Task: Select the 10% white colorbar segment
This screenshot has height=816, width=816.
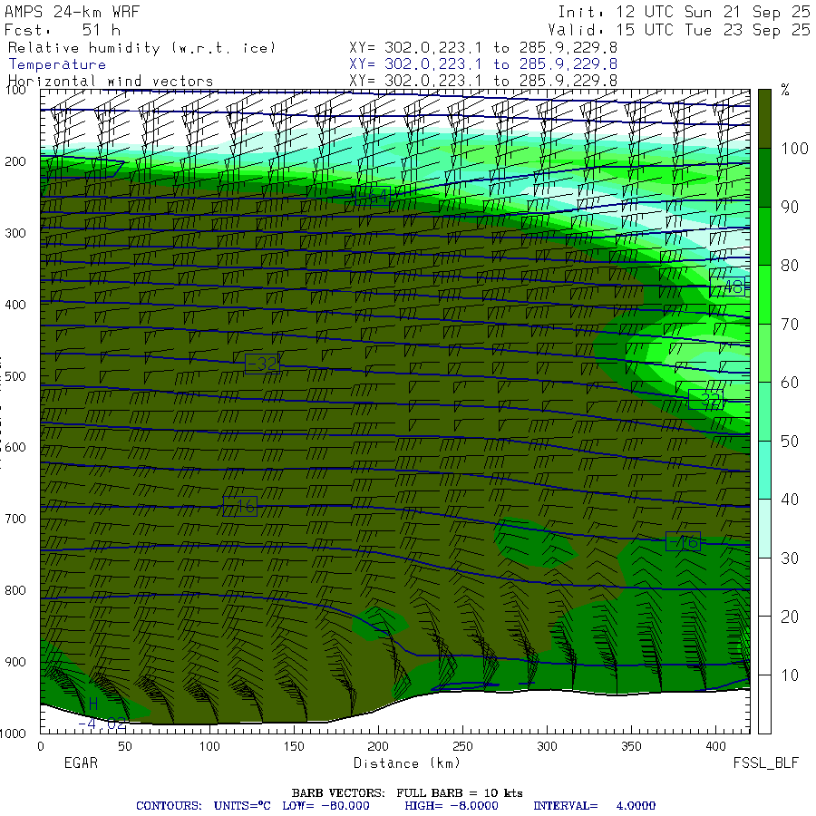Action: click(764, 646)
